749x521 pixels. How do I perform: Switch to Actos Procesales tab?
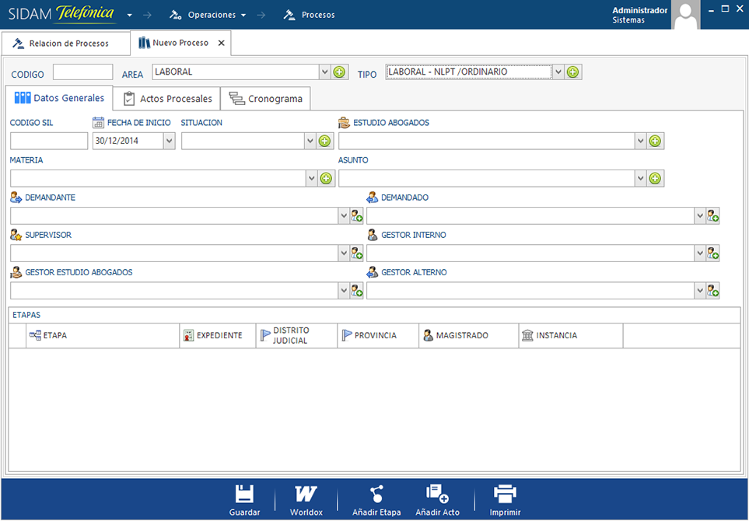[x=167, y=99]
